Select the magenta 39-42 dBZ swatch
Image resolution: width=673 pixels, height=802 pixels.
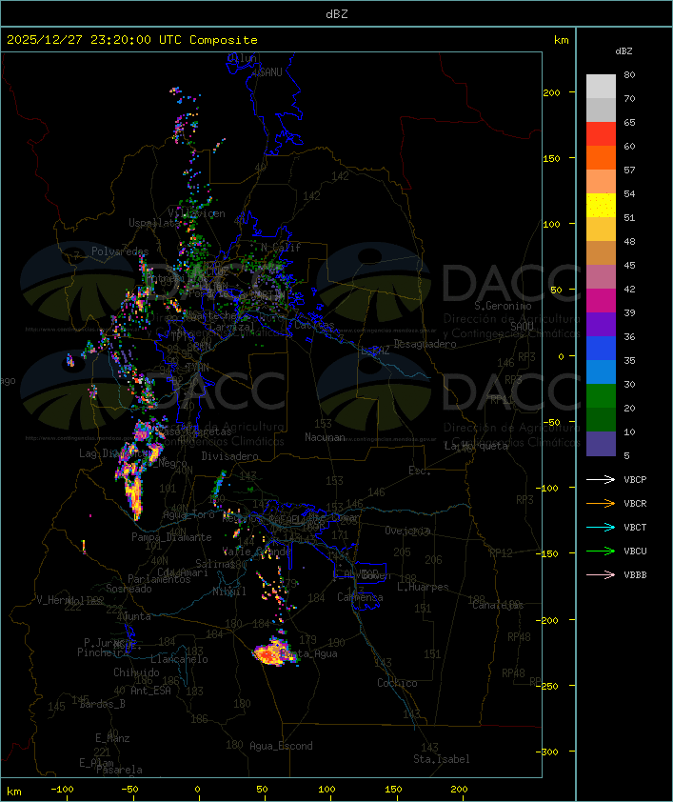point(601,301)
